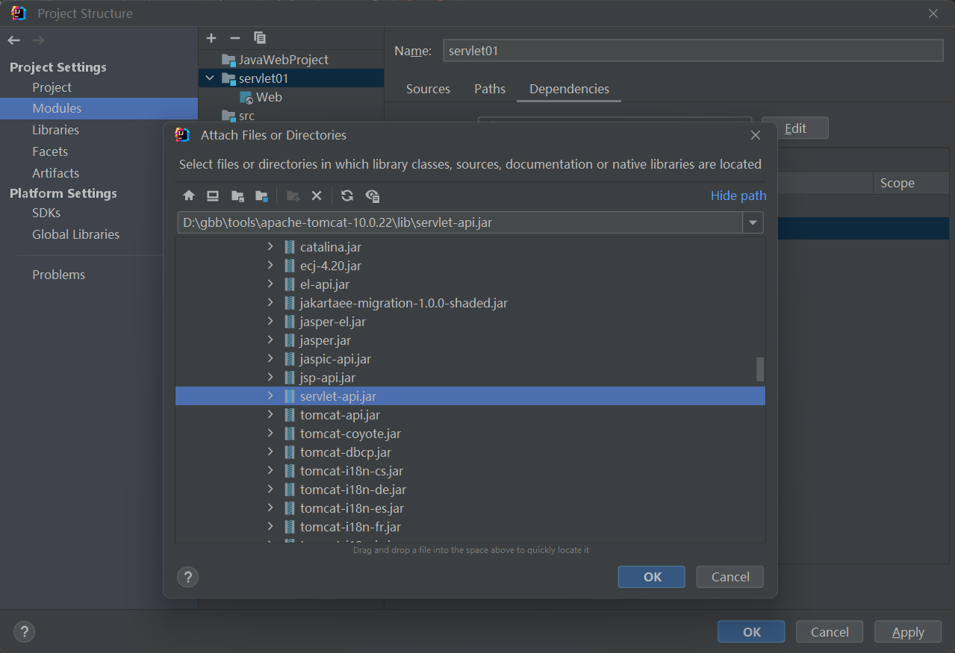Click OK in Project Structure window
The height and width of the screenshot is (653, 955).
(x=751, y=632)
